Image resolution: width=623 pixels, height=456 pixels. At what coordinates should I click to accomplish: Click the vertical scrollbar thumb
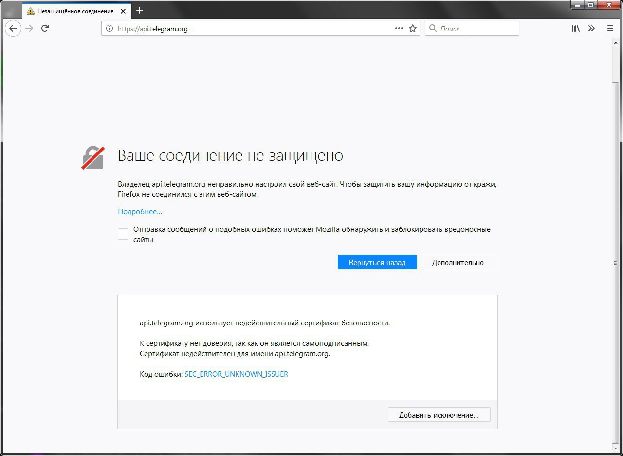point(616,263)
